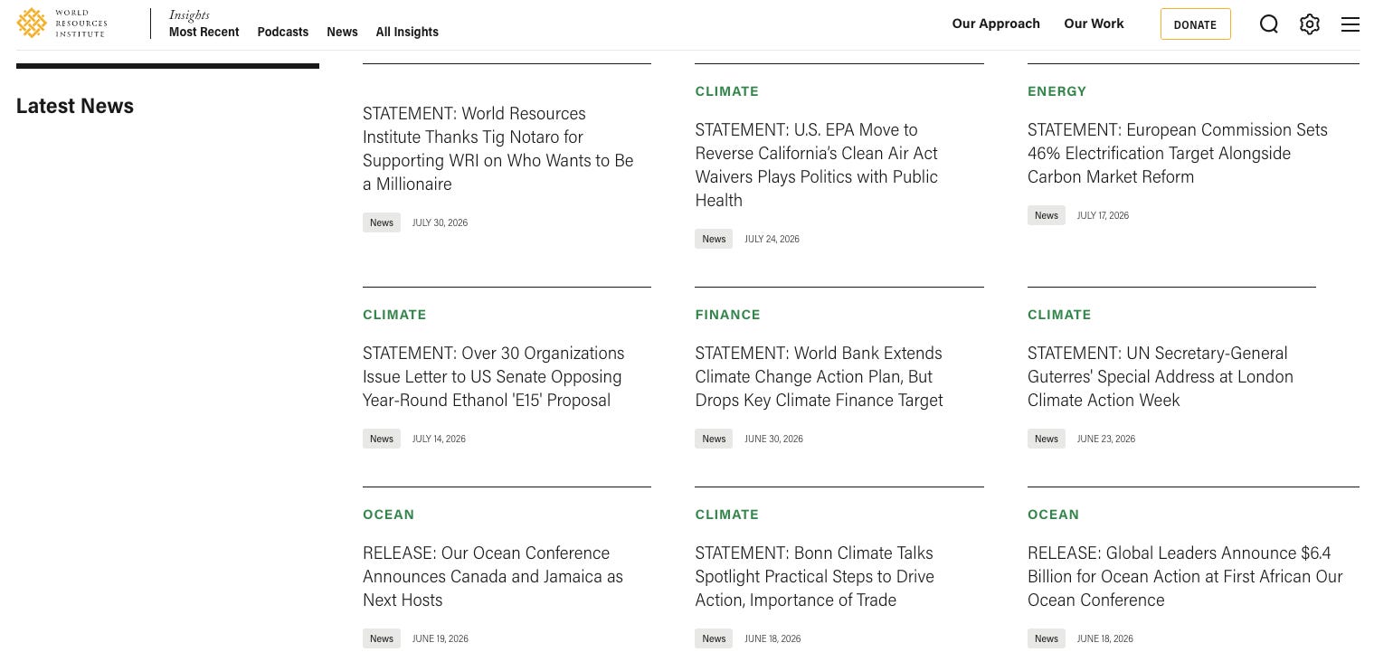Expand the Our Approach menu
1393x671 pixels.
(x=996, y=24)
